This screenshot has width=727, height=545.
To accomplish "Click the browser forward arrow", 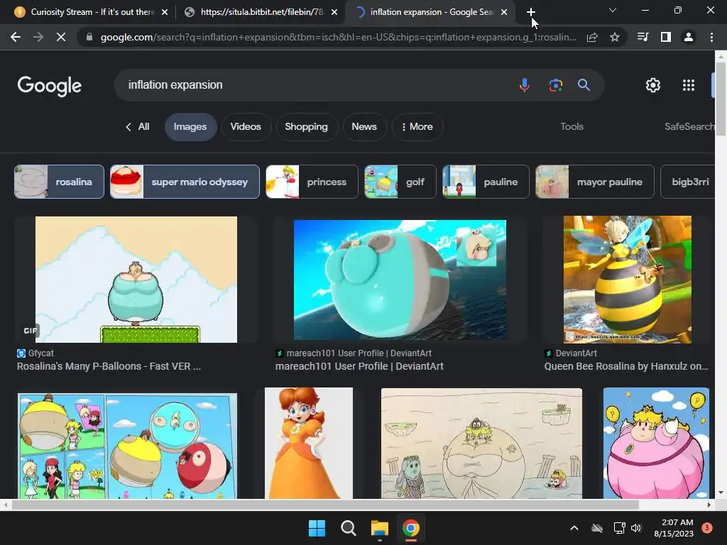I will [x=38, y=37].
